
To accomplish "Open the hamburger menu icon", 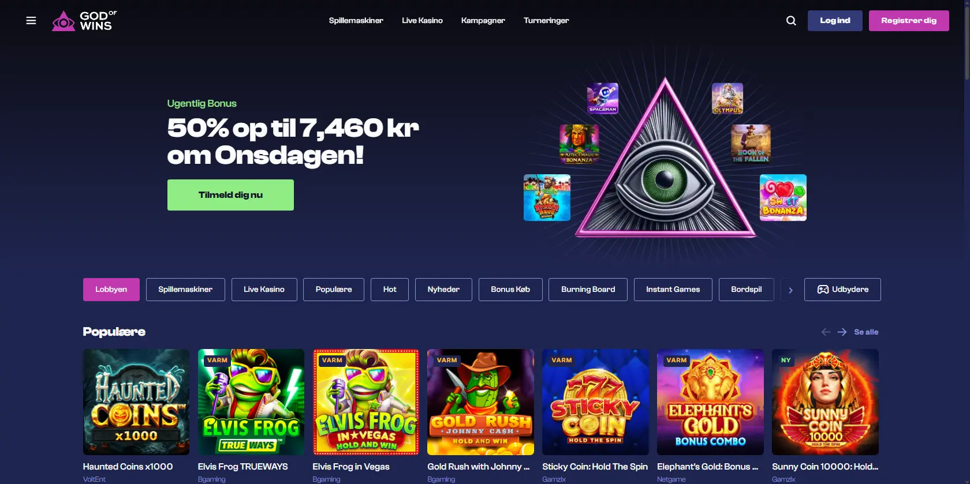I will pos(31,21).
